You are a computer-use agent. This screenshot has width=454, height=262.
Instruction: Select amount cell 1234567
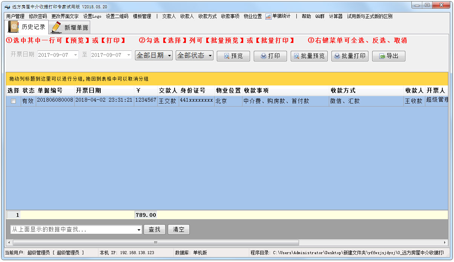pyautogui.click(x=146, y=101)
